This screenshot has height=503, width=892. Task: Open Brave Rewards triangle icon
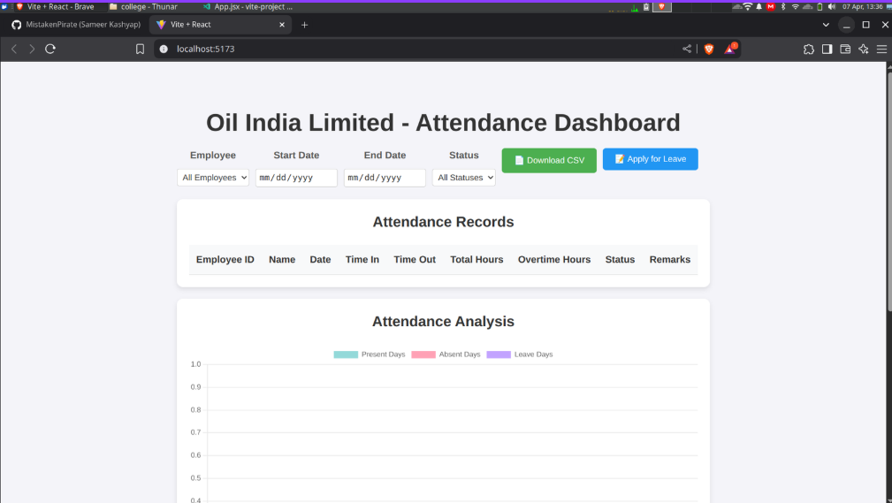730,49
